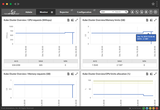Expand the User search-type dropdown
Image resolution: width=160 pixels, height=110 pixels.
point(107,12)
